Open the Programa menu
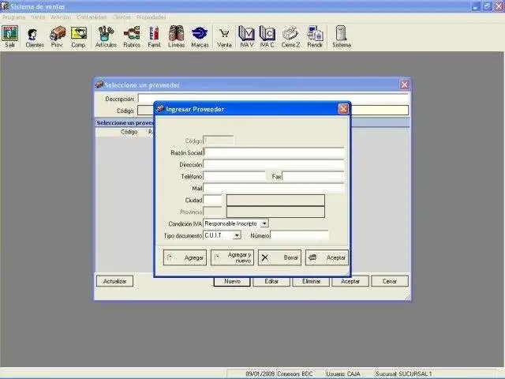 (x=13, y=17)
